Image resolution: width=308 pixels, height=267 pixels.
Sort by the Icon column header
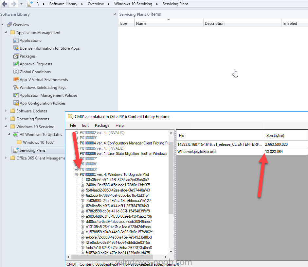[126, 23]
